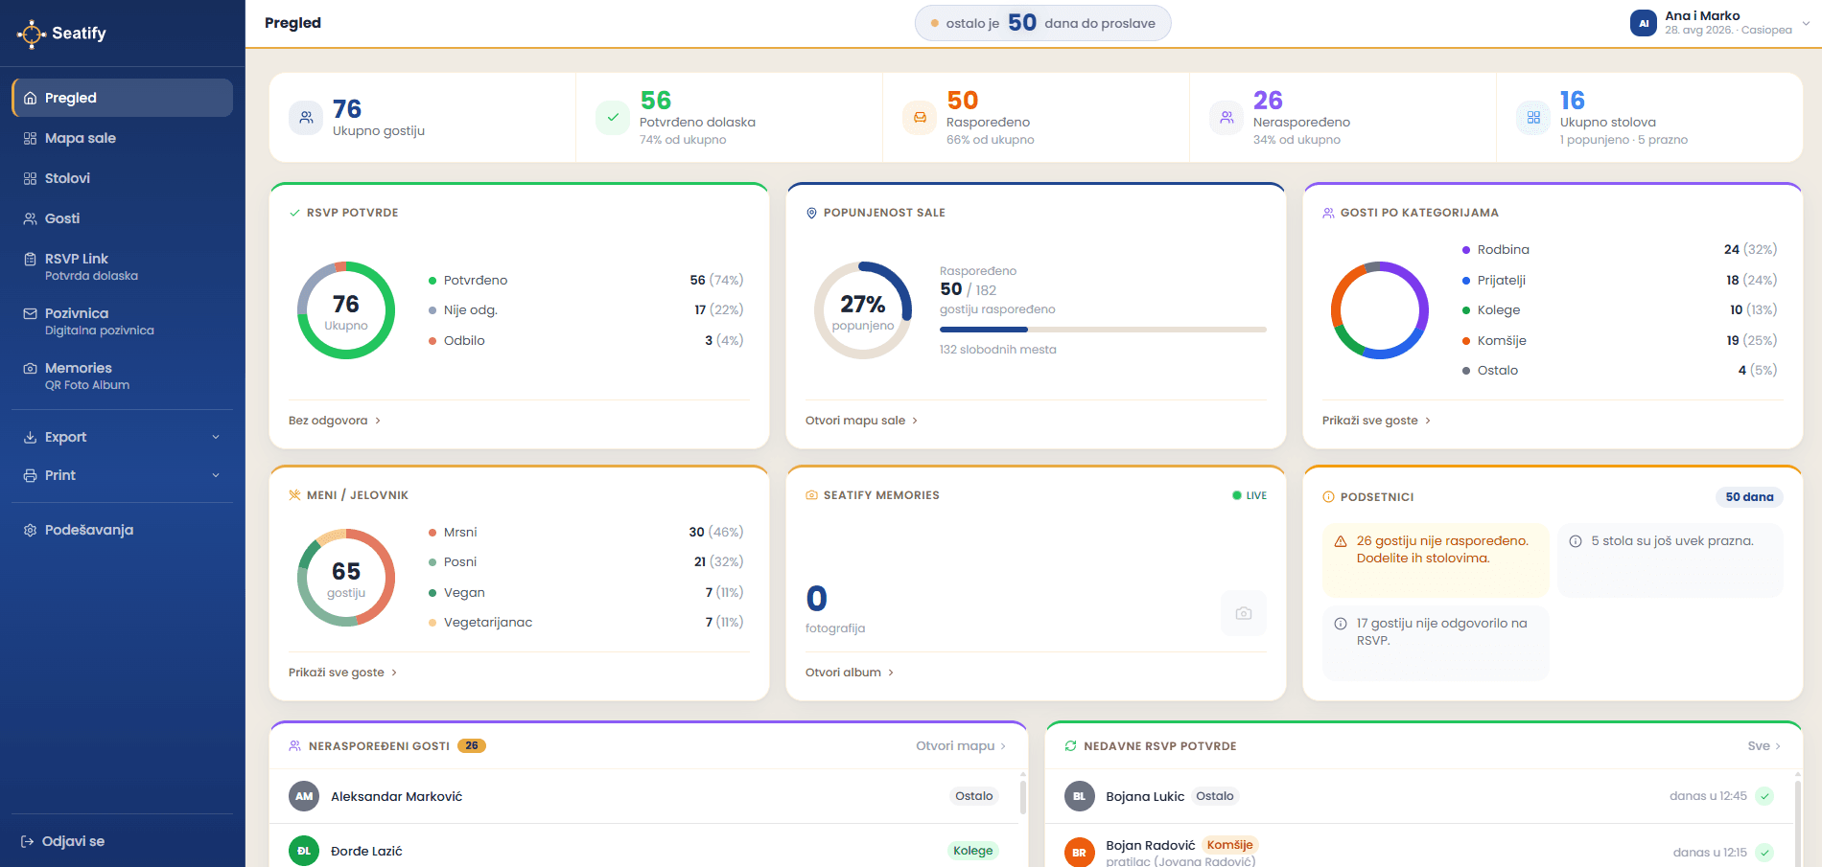Click the Kolege tag on Đorđe Lazić

[972, 851]
